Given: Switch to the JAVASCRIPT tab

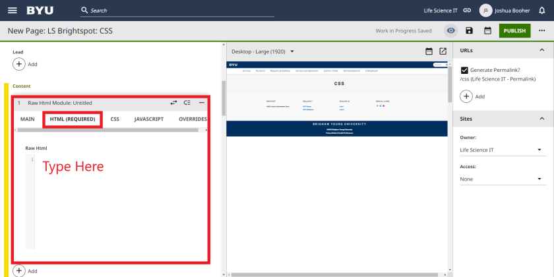Looking at the screenshot, I should (x=148, y=119).
